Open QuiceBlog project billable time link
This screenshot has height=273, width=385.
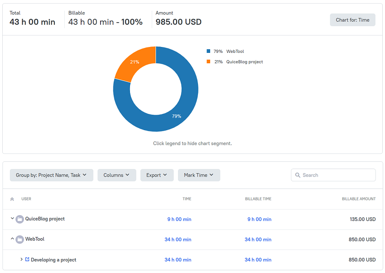pos(259,219)
